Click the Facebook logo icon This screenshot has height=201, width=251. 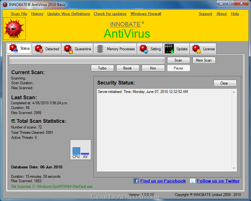(x=136, y=181)
